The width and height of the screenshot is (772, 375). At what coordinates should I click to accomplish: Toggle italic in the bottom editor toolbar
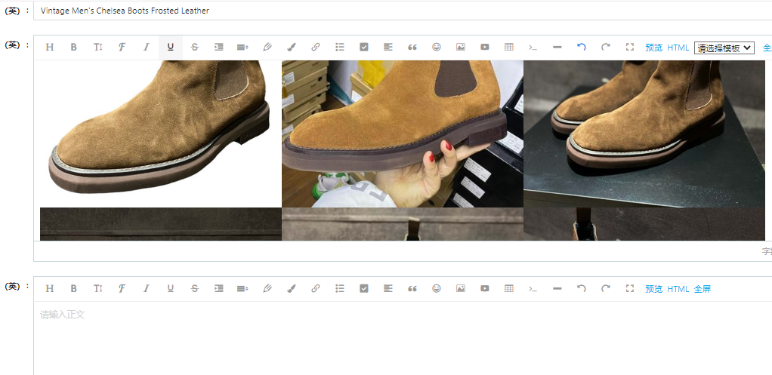pyautogui.click(x=147, y=288)
